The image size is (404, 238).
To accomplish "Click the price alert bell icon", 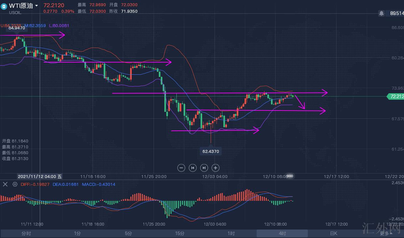I will pyautogui.click(x=381, y=13).
